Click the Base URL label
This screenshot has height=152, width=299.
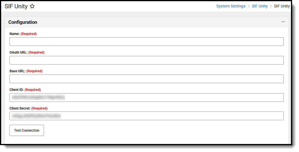pos(18,71)
